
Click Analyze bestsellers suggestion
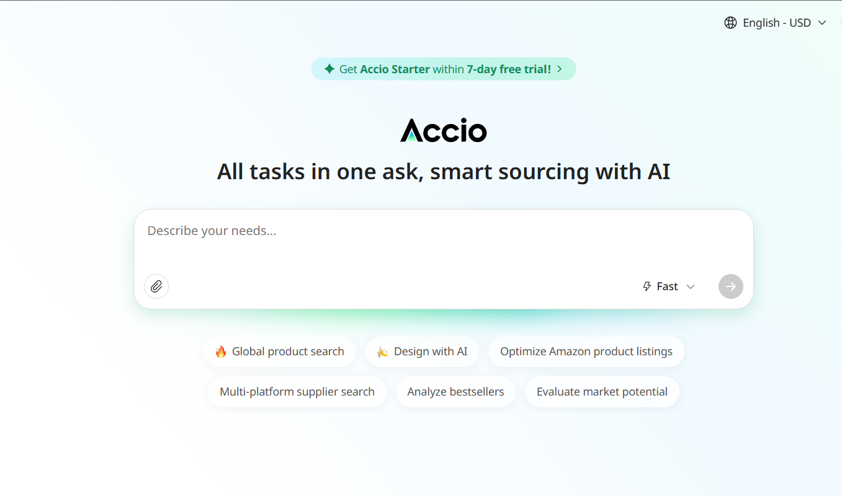coord(455,391)
